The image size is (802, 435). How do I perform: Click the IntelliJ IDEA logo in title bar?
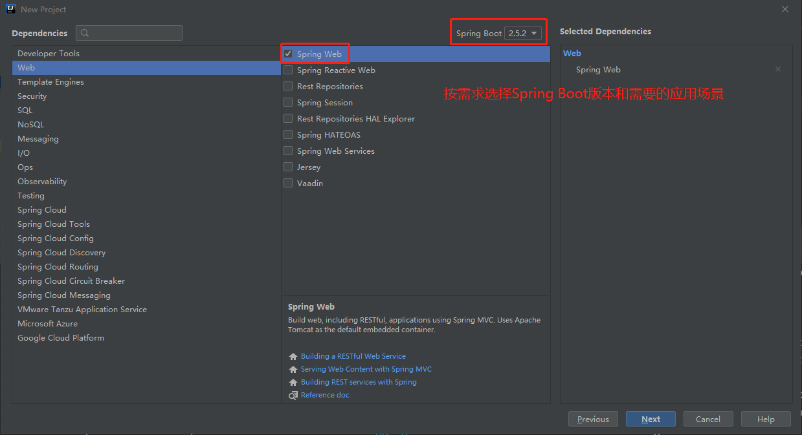pos(10,9)
